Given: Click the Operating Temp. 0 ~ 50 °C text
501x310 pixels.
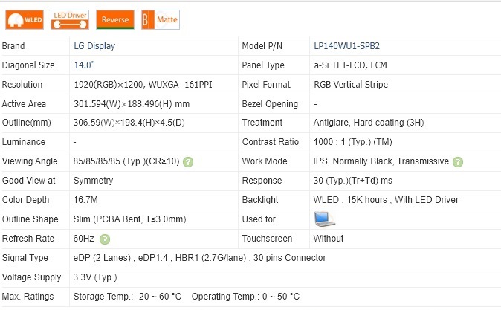Looking at the screenshot, I should 245,297.
